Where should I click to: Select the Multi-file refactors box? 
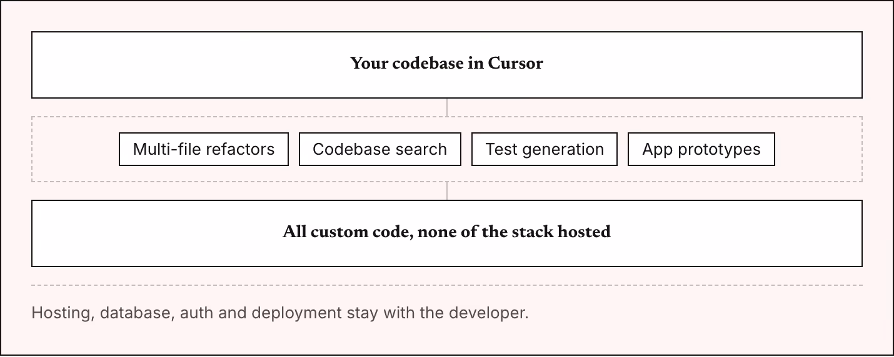[x=204, y=149]
